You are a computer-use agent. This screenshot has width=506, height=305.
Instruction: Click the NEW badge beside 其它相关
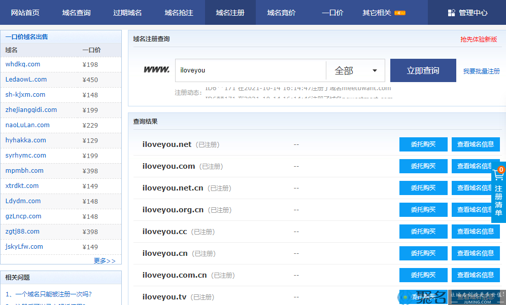(400, 13)
